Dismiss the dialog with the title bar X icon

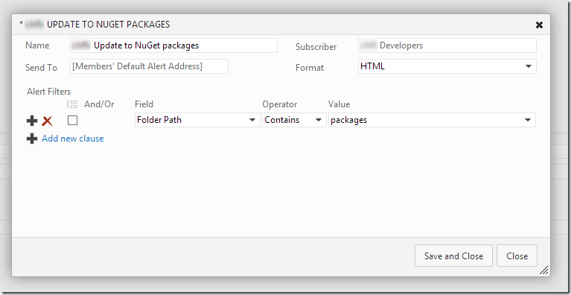[x=539, y=25]
